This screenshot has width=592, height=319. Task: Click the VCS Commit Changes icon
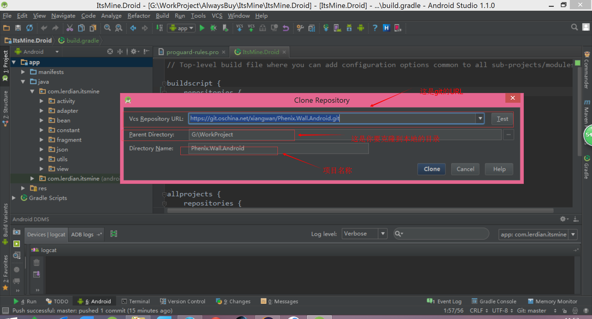click(251, 28)
